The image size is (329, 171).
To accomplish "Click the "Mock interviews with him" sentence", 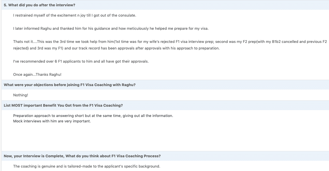I will (x=52, y=121).
